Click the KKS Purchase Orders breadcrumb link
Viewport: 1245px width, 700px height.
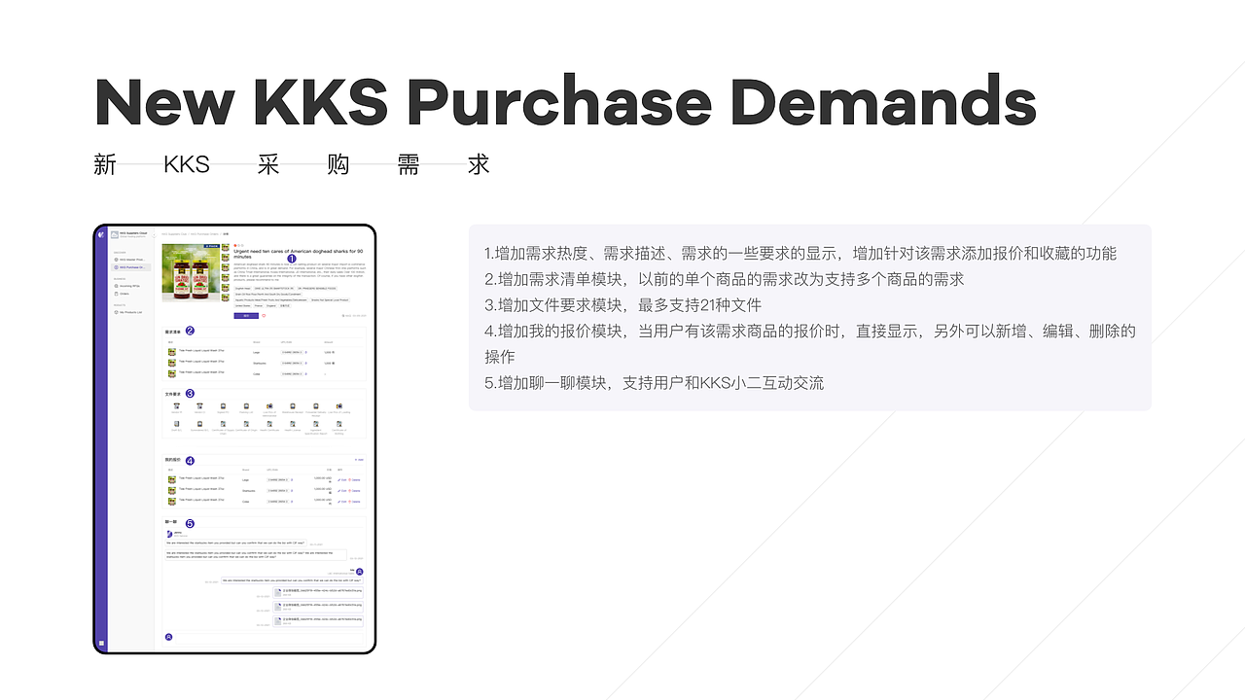(x=203, y=234)
